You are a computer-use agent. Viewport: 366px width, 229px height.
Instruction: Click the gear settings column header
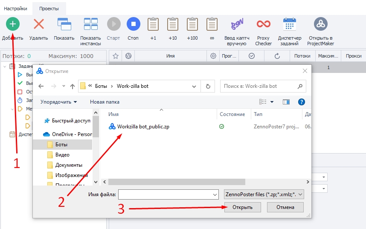213,56
